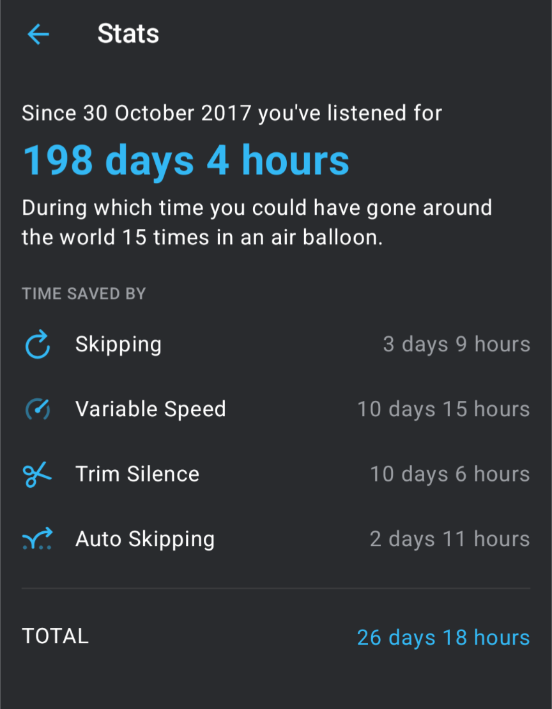
Task: Click the 2 days 11 hours value
Action: (450, 539)
